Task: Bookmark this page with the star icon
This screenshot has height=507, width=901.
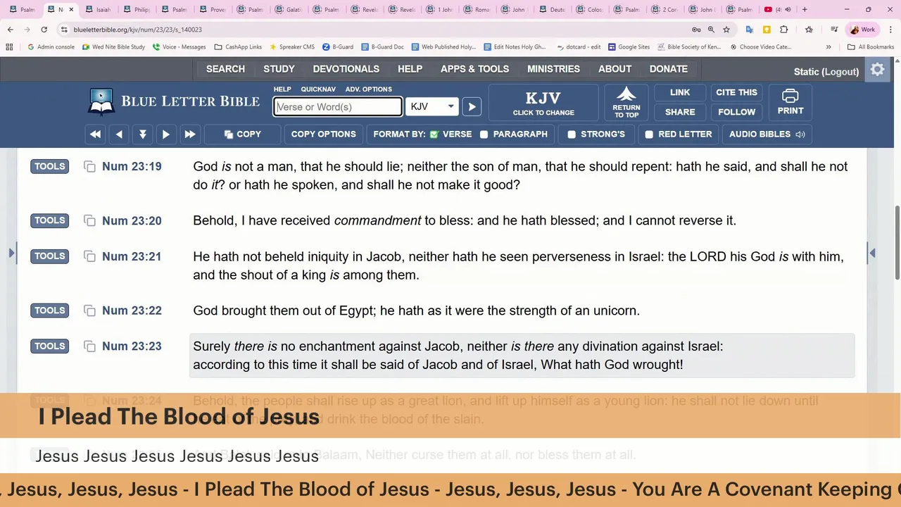Action: point(726,30)
